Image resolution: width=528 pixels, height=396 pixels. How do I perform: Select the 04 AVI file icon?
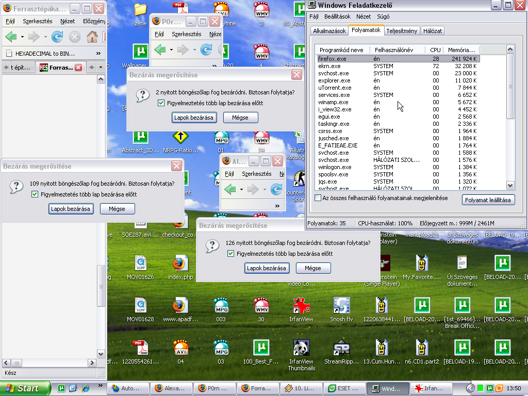(180, 352)
